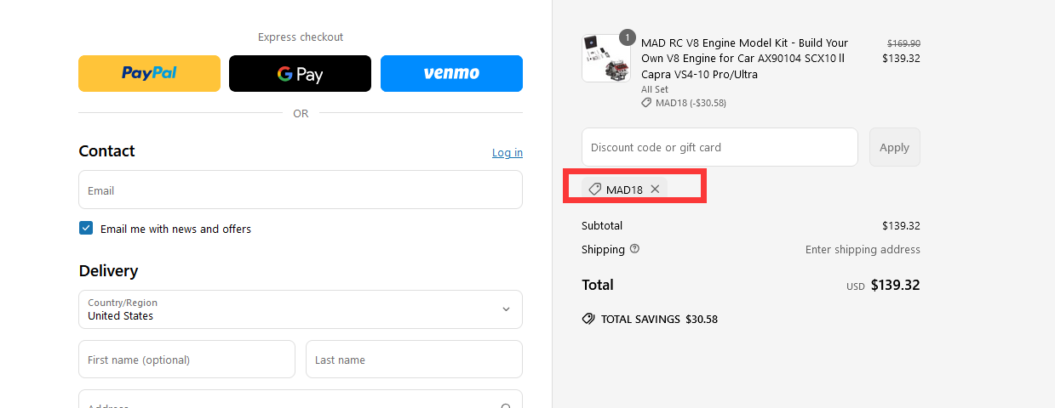Focus the Discount code or gift card field

(x=720, y=147)
